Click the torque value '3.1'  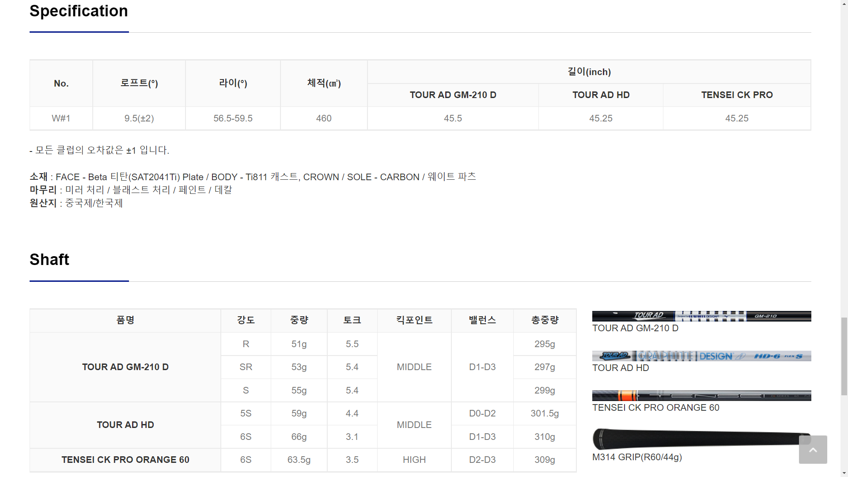click(x=352, y=437)
